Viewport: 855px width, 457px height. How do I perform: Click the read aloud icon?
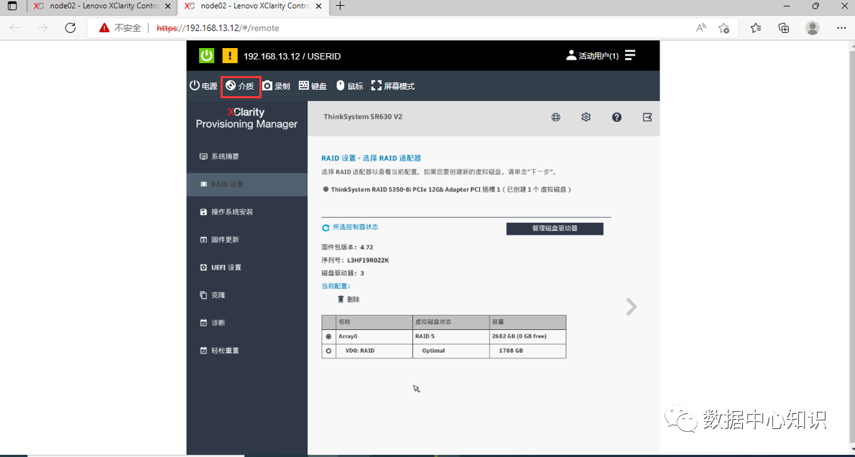(x=701, y=28)
